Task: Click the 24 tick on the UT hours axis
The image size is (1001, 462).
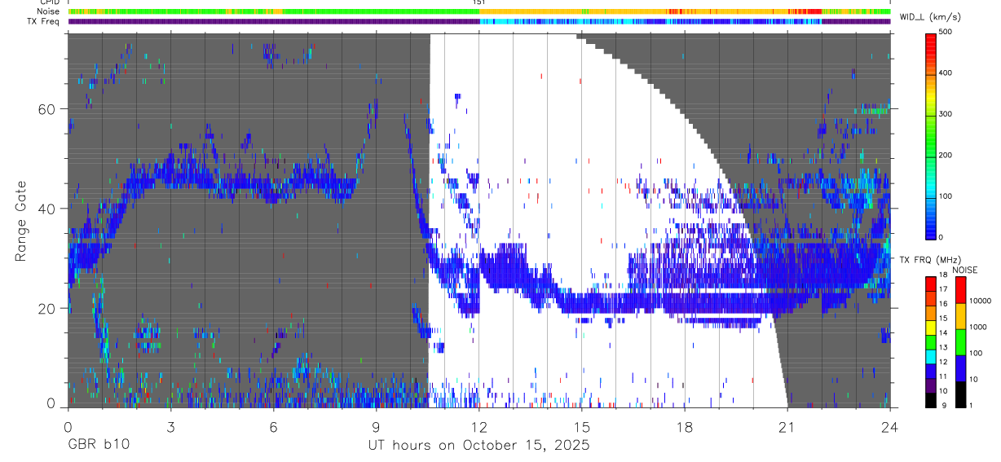Action: click(889, 425)
